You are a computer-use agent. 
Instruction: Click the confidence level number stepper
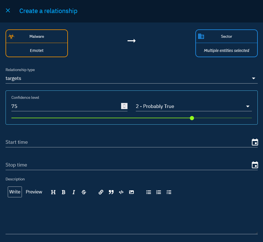124,106
